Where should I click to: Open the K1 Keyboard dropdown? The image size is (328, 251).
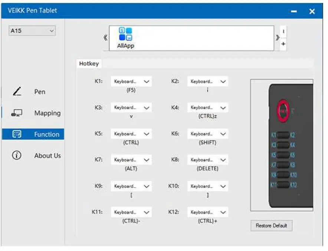click(131, 81)
